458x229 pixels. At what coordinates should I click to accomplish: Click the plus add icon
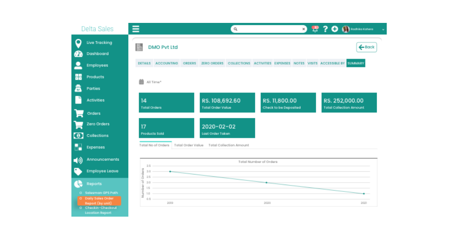pyautogui.click(x=335, y=29)
